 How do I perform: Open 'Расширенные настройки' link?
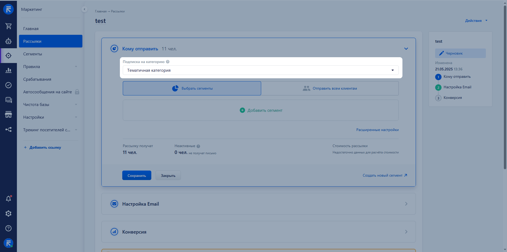pos(377,130)
